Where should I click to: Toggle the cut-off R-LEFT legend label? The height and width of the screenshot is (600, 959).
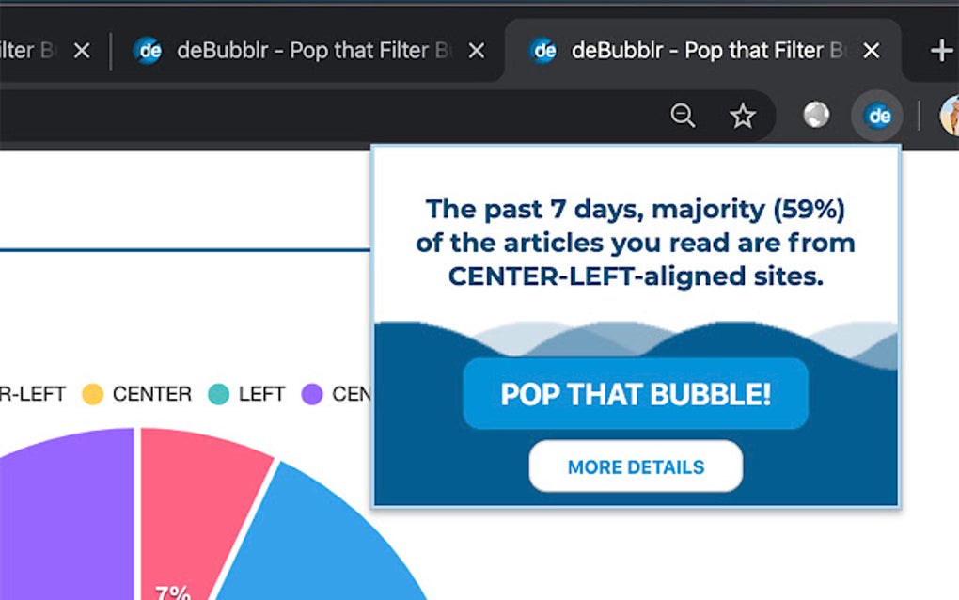tap(33, 394)
